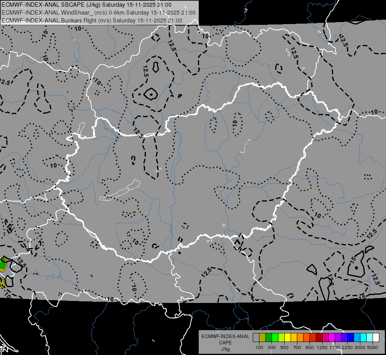Click the bright magenta legend swatch

coord(332,338)
